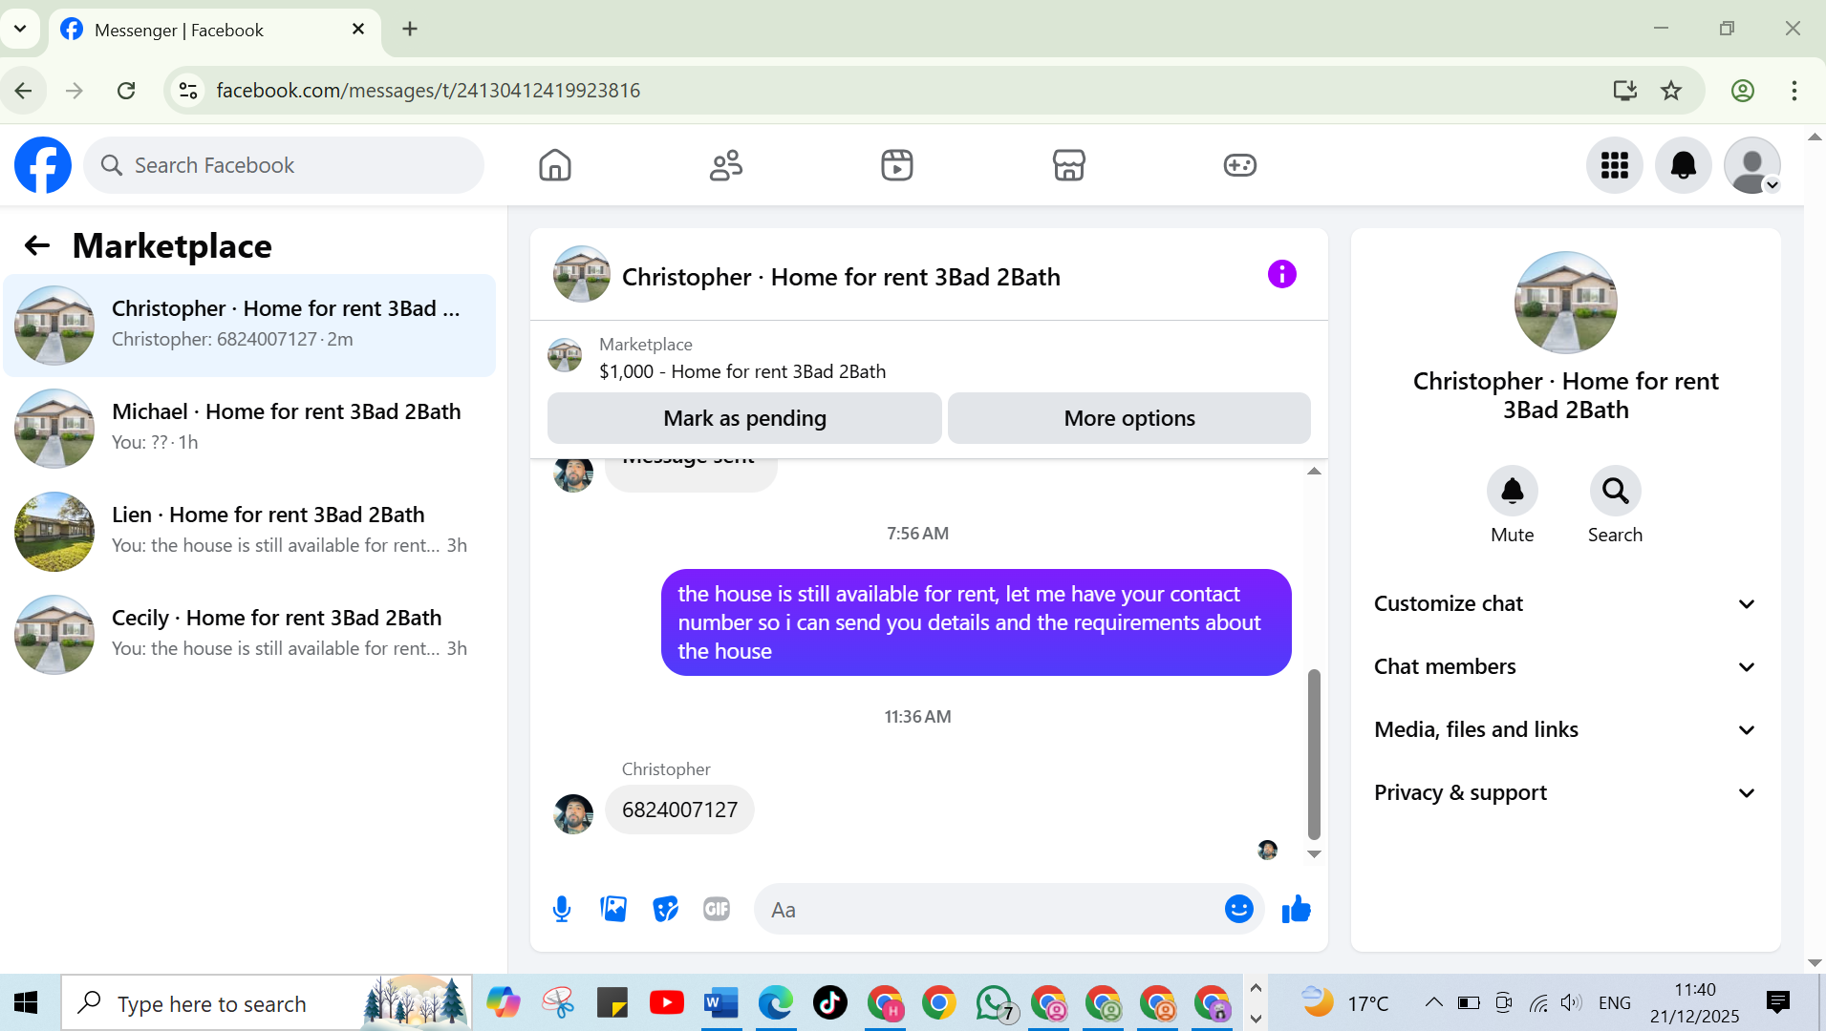View site information icon in address bar
This screenshot has height=1031, width=1826.
(x=188, y=91)
